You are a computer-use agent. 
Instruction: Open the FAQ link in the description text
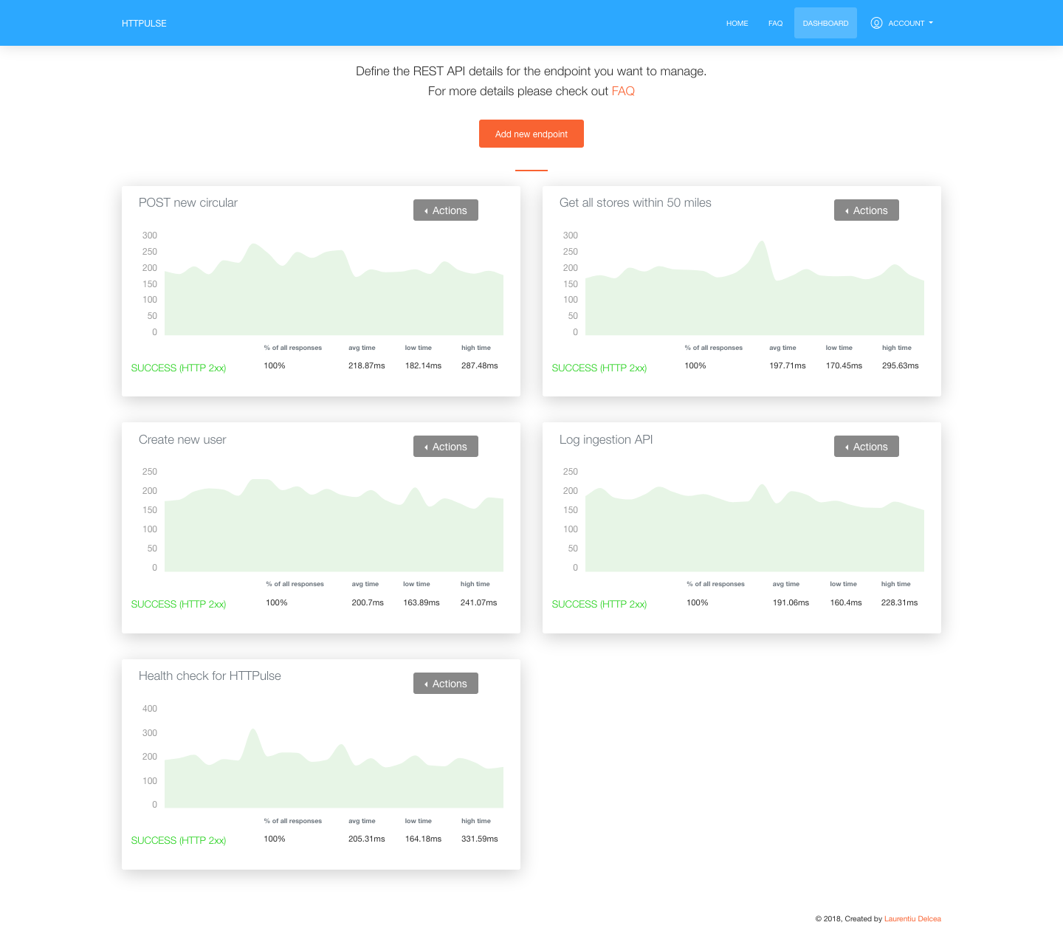click(x=622, y=91)
